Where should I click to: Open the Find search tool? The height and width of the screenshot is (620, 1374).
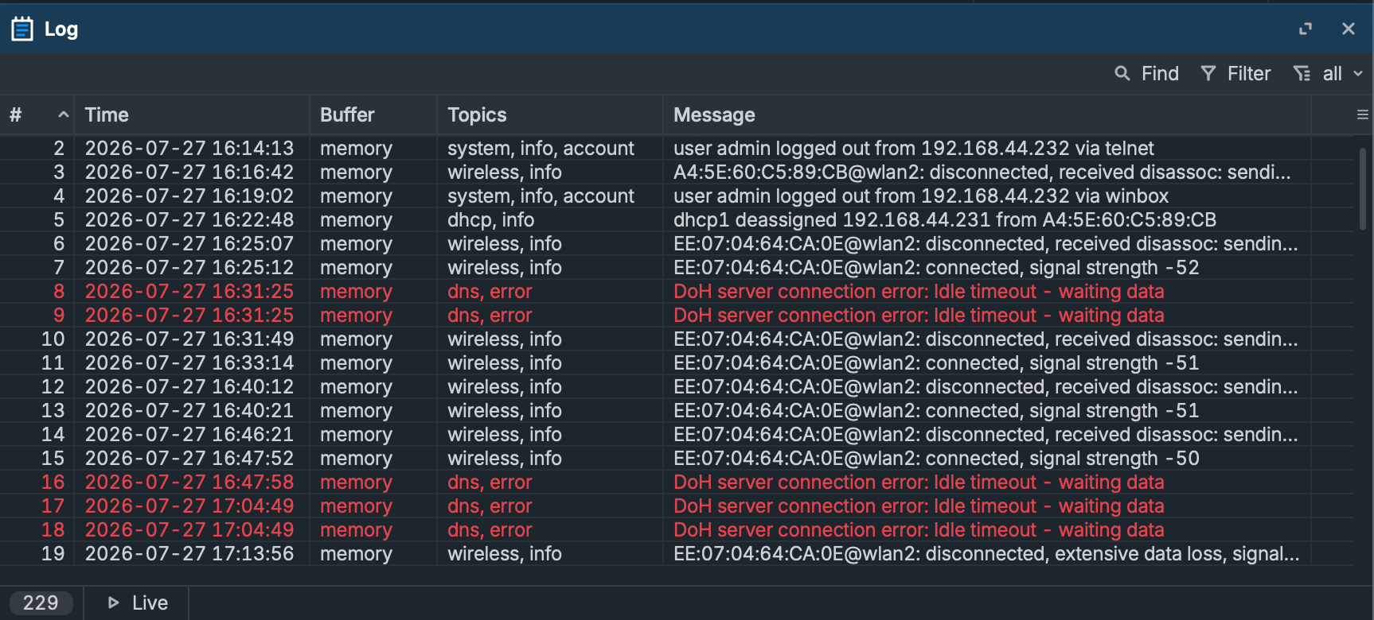click(1146, 74)
